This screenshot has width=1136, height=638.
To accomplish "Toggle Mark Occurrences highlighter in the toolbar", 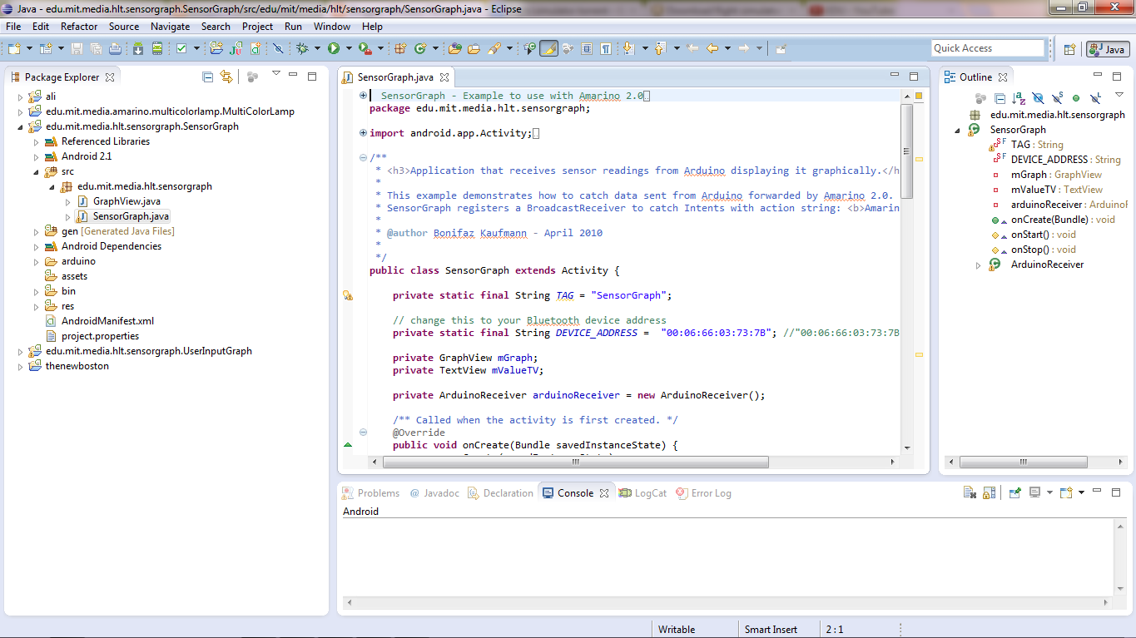I will coord(550,47).
